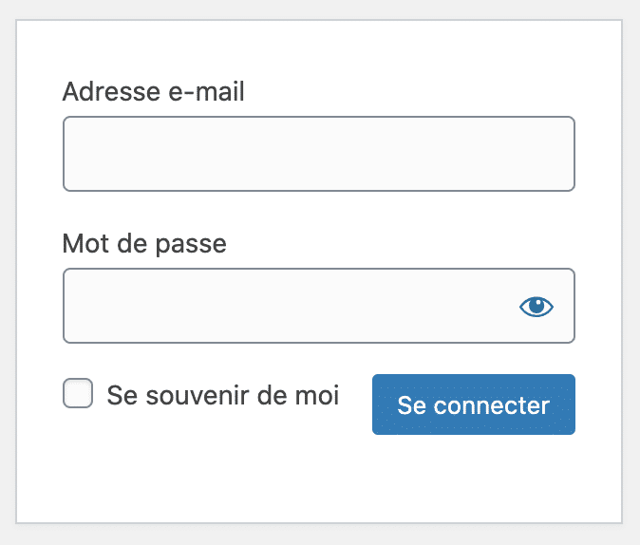Submit the login form with the blue button
Screen dimensions: 640x545
pos(474,404)
